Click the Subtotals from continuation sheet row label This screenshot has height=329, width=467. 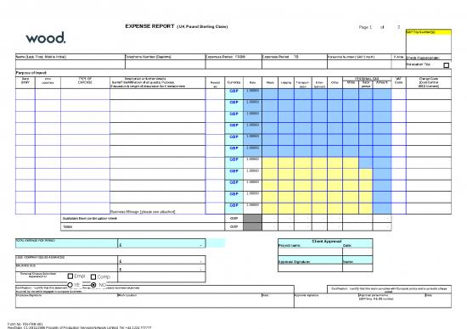pyautogui.click(x=90, y=218)
